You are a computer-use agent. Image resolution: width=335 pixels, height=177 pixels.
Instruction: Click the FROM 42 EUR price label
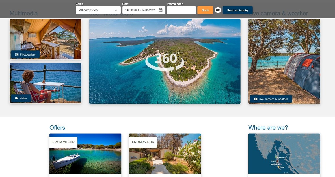[x=143, y=142]
